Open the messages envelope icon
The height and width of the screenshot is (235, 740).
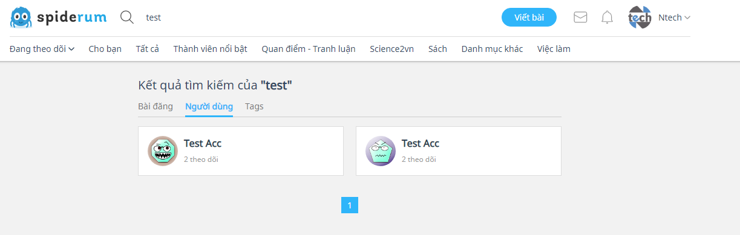[x=580, y=18]
